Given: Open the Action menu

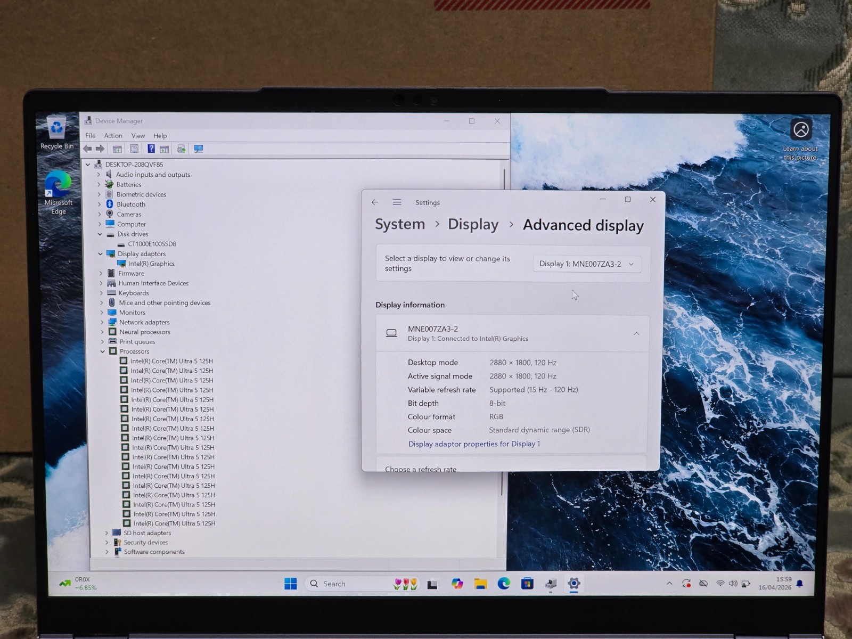Looking at the screenshot, I should (x=113, y=136).
